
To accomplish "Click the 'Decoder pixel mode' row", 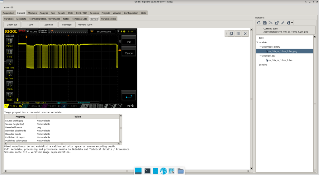I will (62, 131).
